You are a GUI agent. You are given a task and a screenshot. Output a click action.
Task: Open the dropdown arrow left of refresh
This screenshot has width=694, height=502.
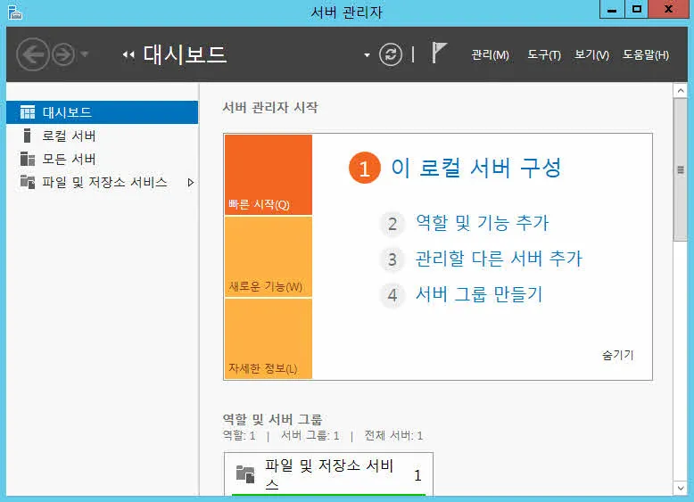[x=367, y=55]
